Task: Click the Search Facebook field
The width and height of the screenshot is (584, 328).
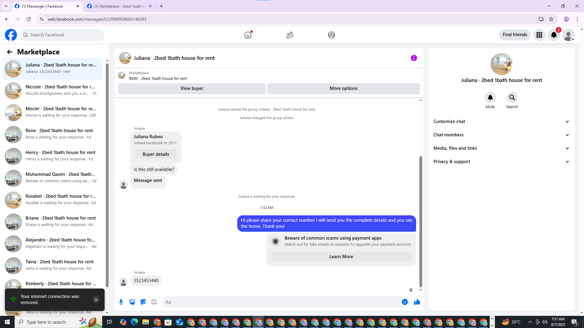Action: [62, 35]
